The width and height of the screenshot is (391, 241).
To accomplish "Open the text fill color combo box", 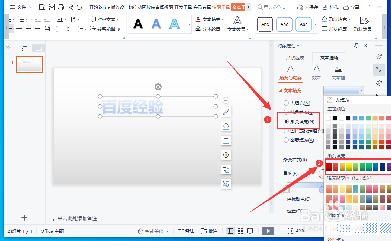I will 344,90.
